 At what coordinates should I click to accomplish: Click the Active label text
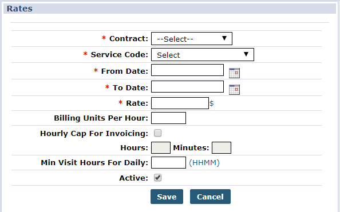(133, 178)
